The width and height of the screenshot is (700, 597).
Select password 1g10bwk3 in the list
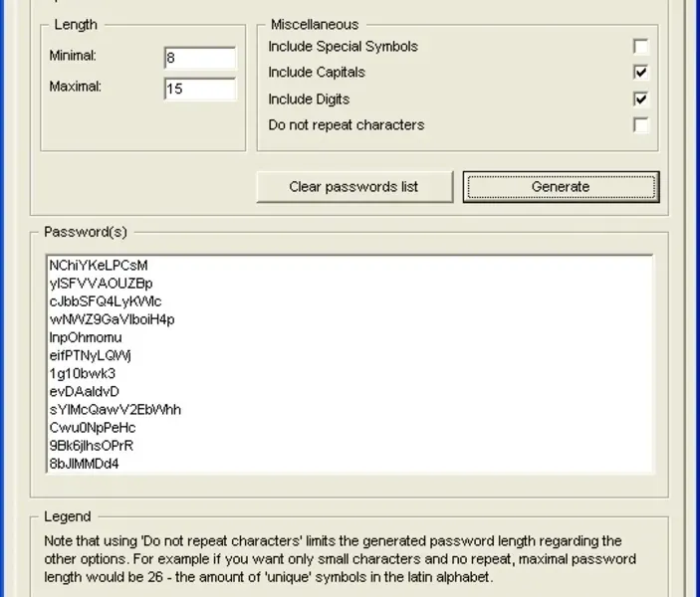coord(83,373)
